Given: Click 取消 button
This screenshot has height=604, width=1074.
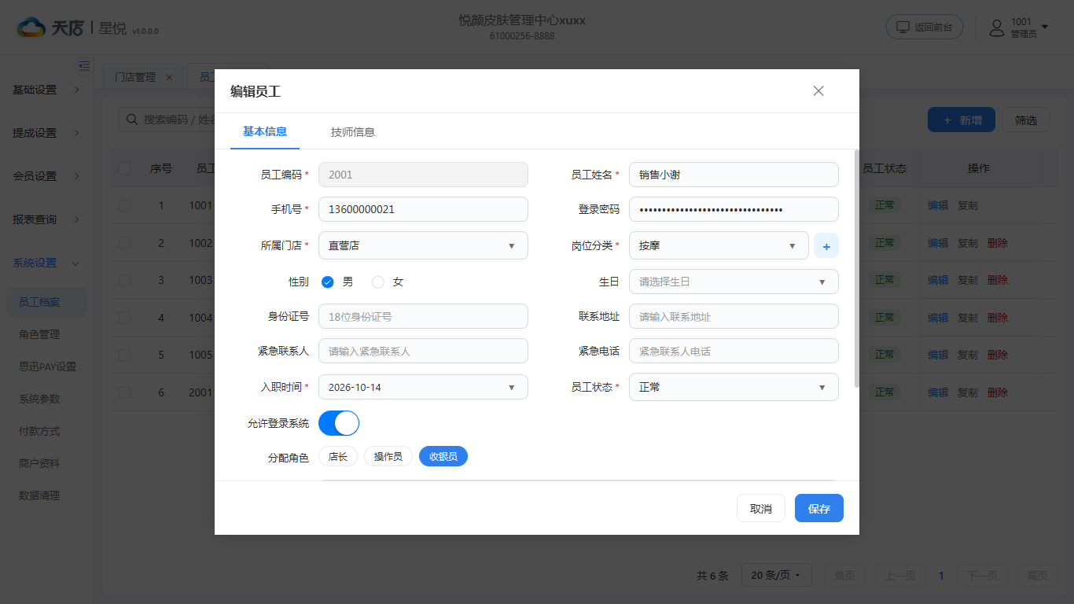Looking at the screenshot, I should (761, 509).
